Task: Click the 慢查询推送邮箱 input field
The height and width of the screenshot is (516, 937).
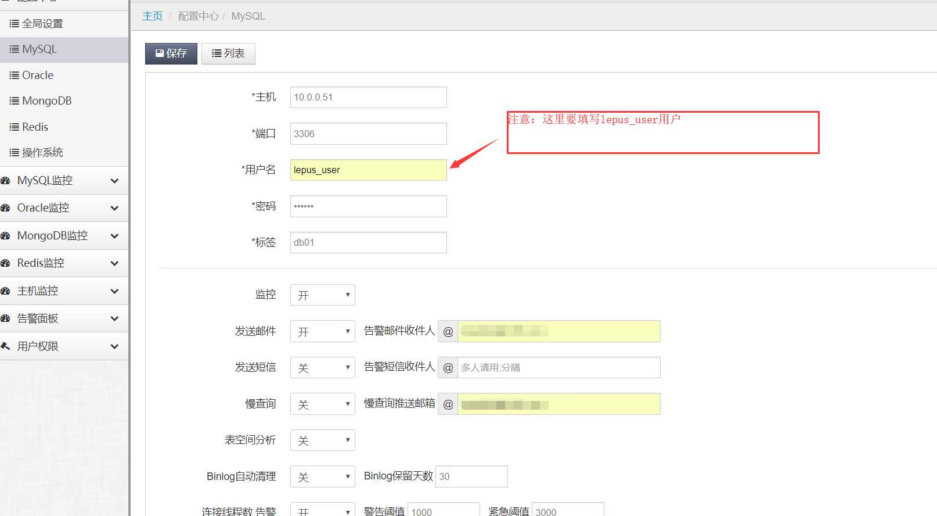Action: (559, 404)
